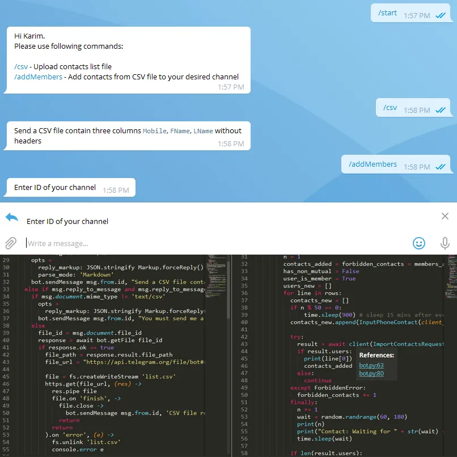
Task: Open the emoji picker smiley icon
Action: pyautogui.click(x=418, y=243)
